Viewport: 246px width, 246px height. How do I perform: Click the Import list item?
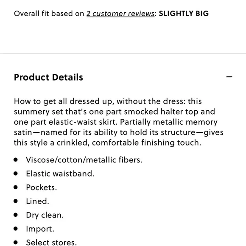40,229
